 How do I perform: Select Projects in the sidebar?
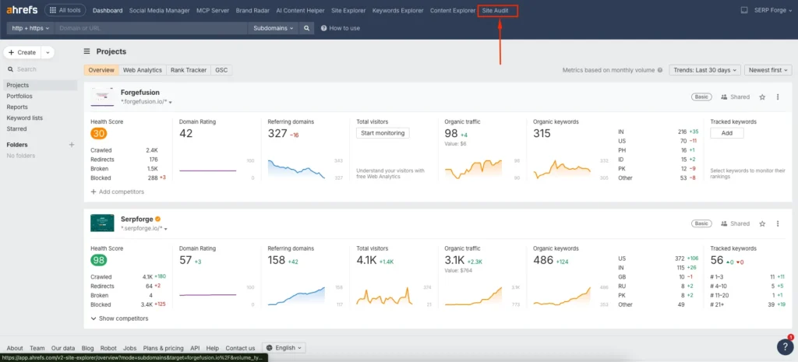(x=41, y=85)
